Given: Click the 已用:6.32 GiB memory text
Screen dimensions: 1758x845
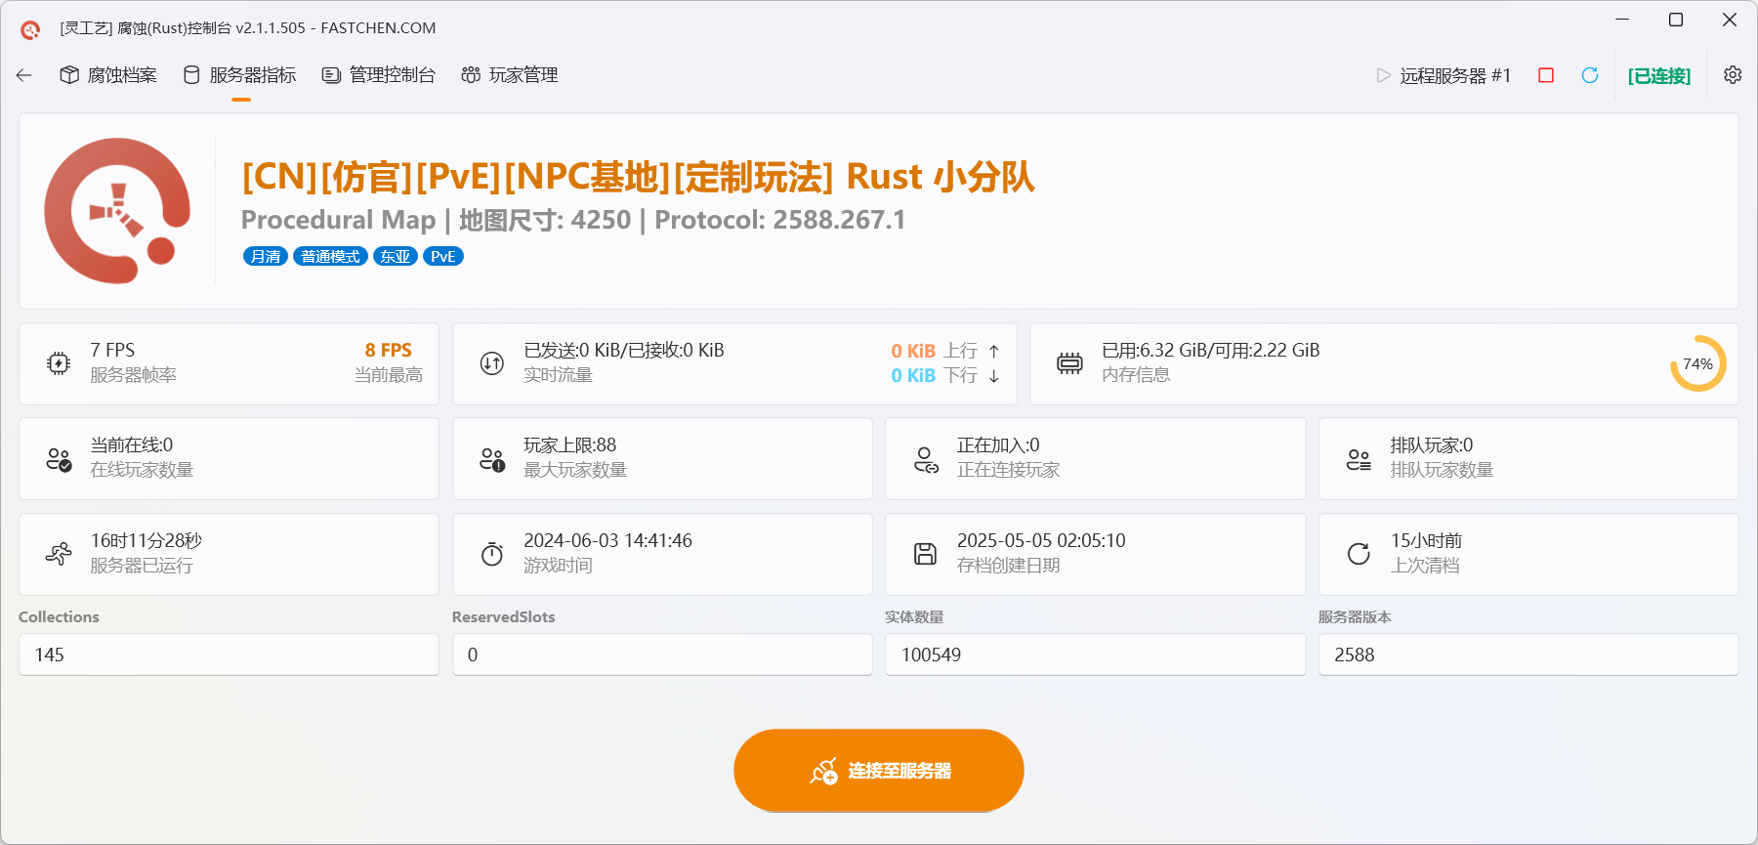Looking at the screenshot, I should pos(1210,351).
